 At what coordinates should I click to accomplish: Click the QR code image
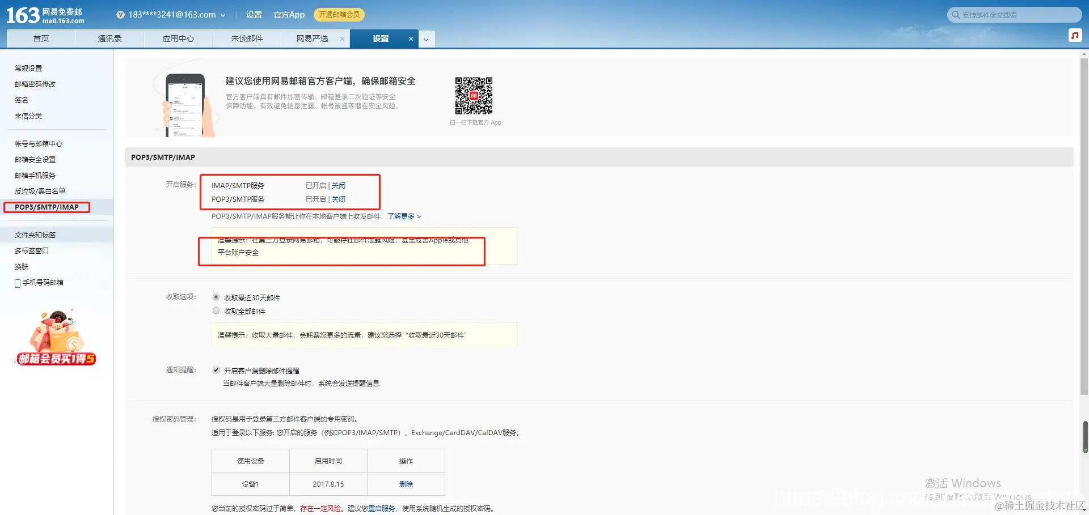pyautogui.click(x=474, y=96)
